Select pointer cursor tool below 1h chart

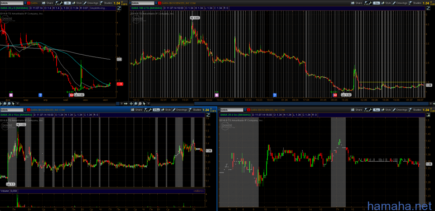click(144, 104)
